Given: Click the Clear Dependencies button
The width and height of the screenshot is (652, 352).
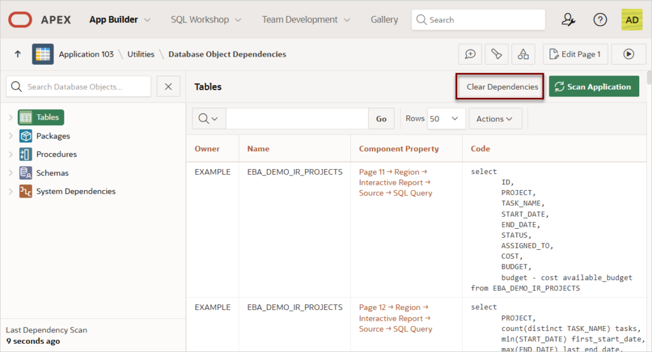Looking at the screenshot, I should pyautogui.click(x=502, y=87).
